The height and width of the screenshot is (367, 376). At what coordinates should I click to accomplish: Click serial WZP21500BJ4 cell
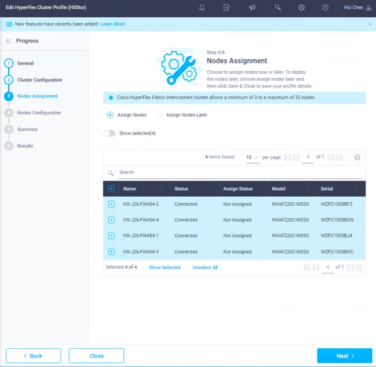336,236
